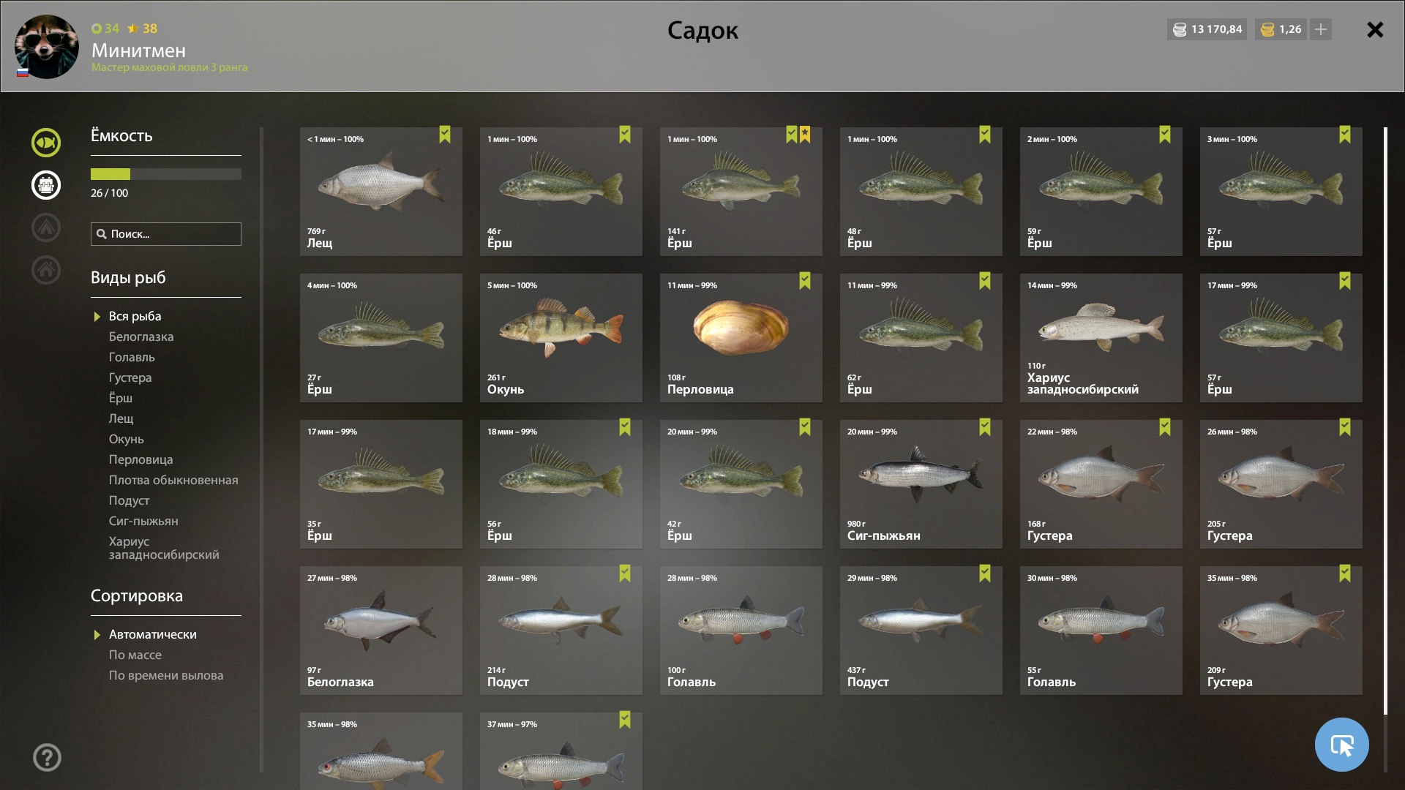Show Вся рыба filter
1405x790 pixels.
[135, 316]
